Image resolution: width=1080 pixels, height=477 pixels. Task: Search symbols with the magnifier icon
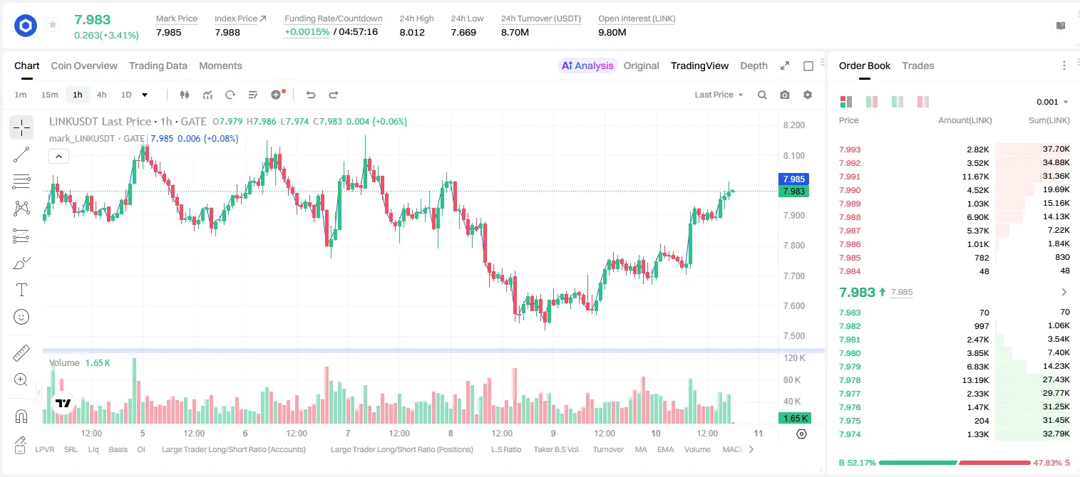[762, 95]
